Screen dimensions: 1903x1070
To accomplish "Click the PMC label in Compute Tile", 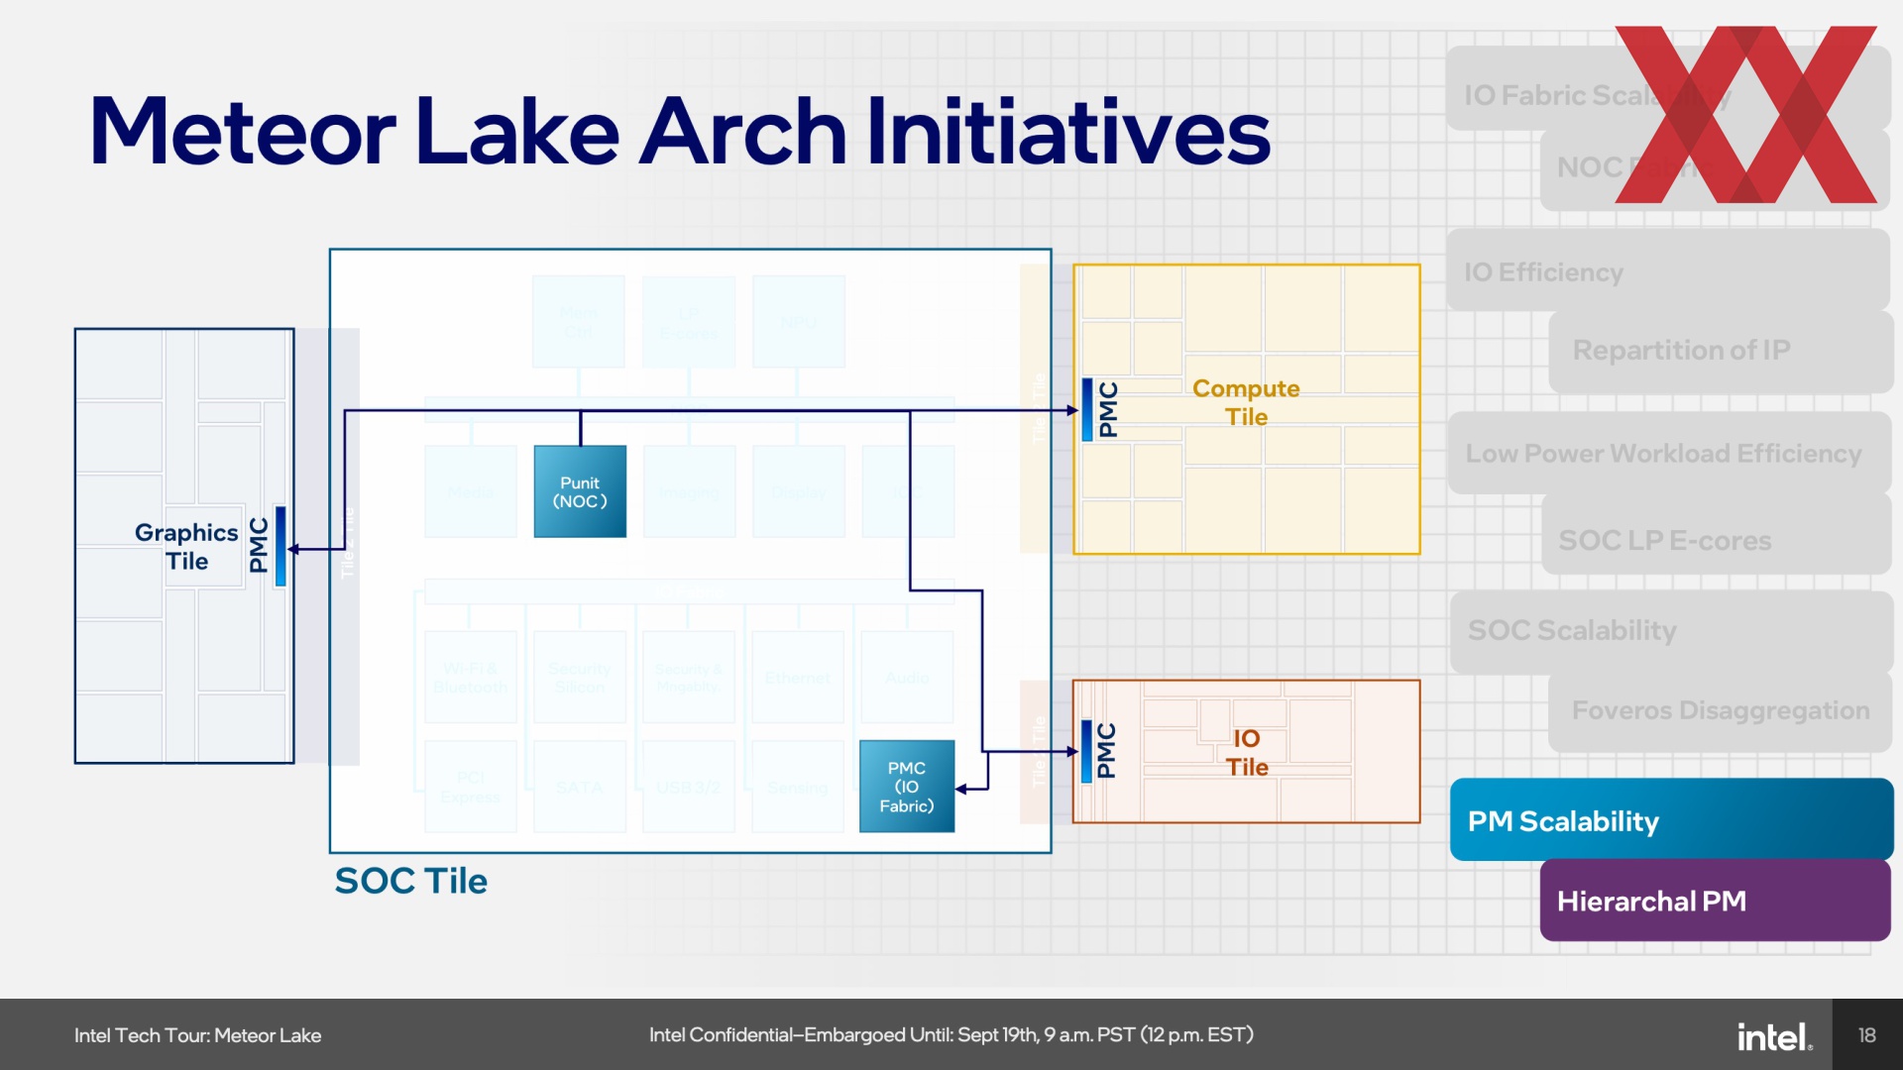I will (1108, 409).
